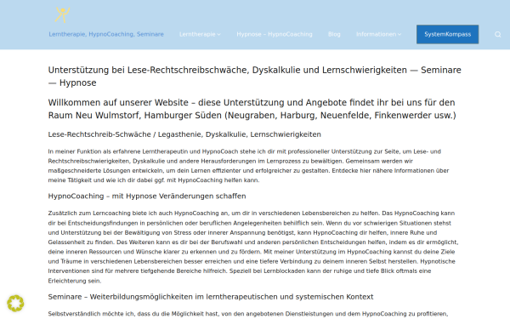
Task: Click heading HypnoCoaching – mit Hypnose Veränderungen schaffen
Action: click(x=147, y=196)
